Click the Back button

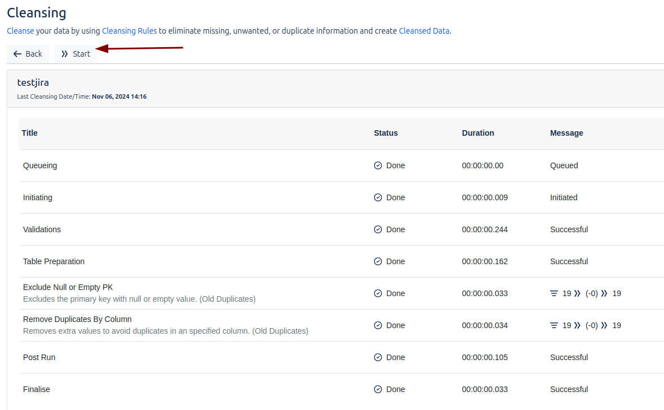coord(27,54)
